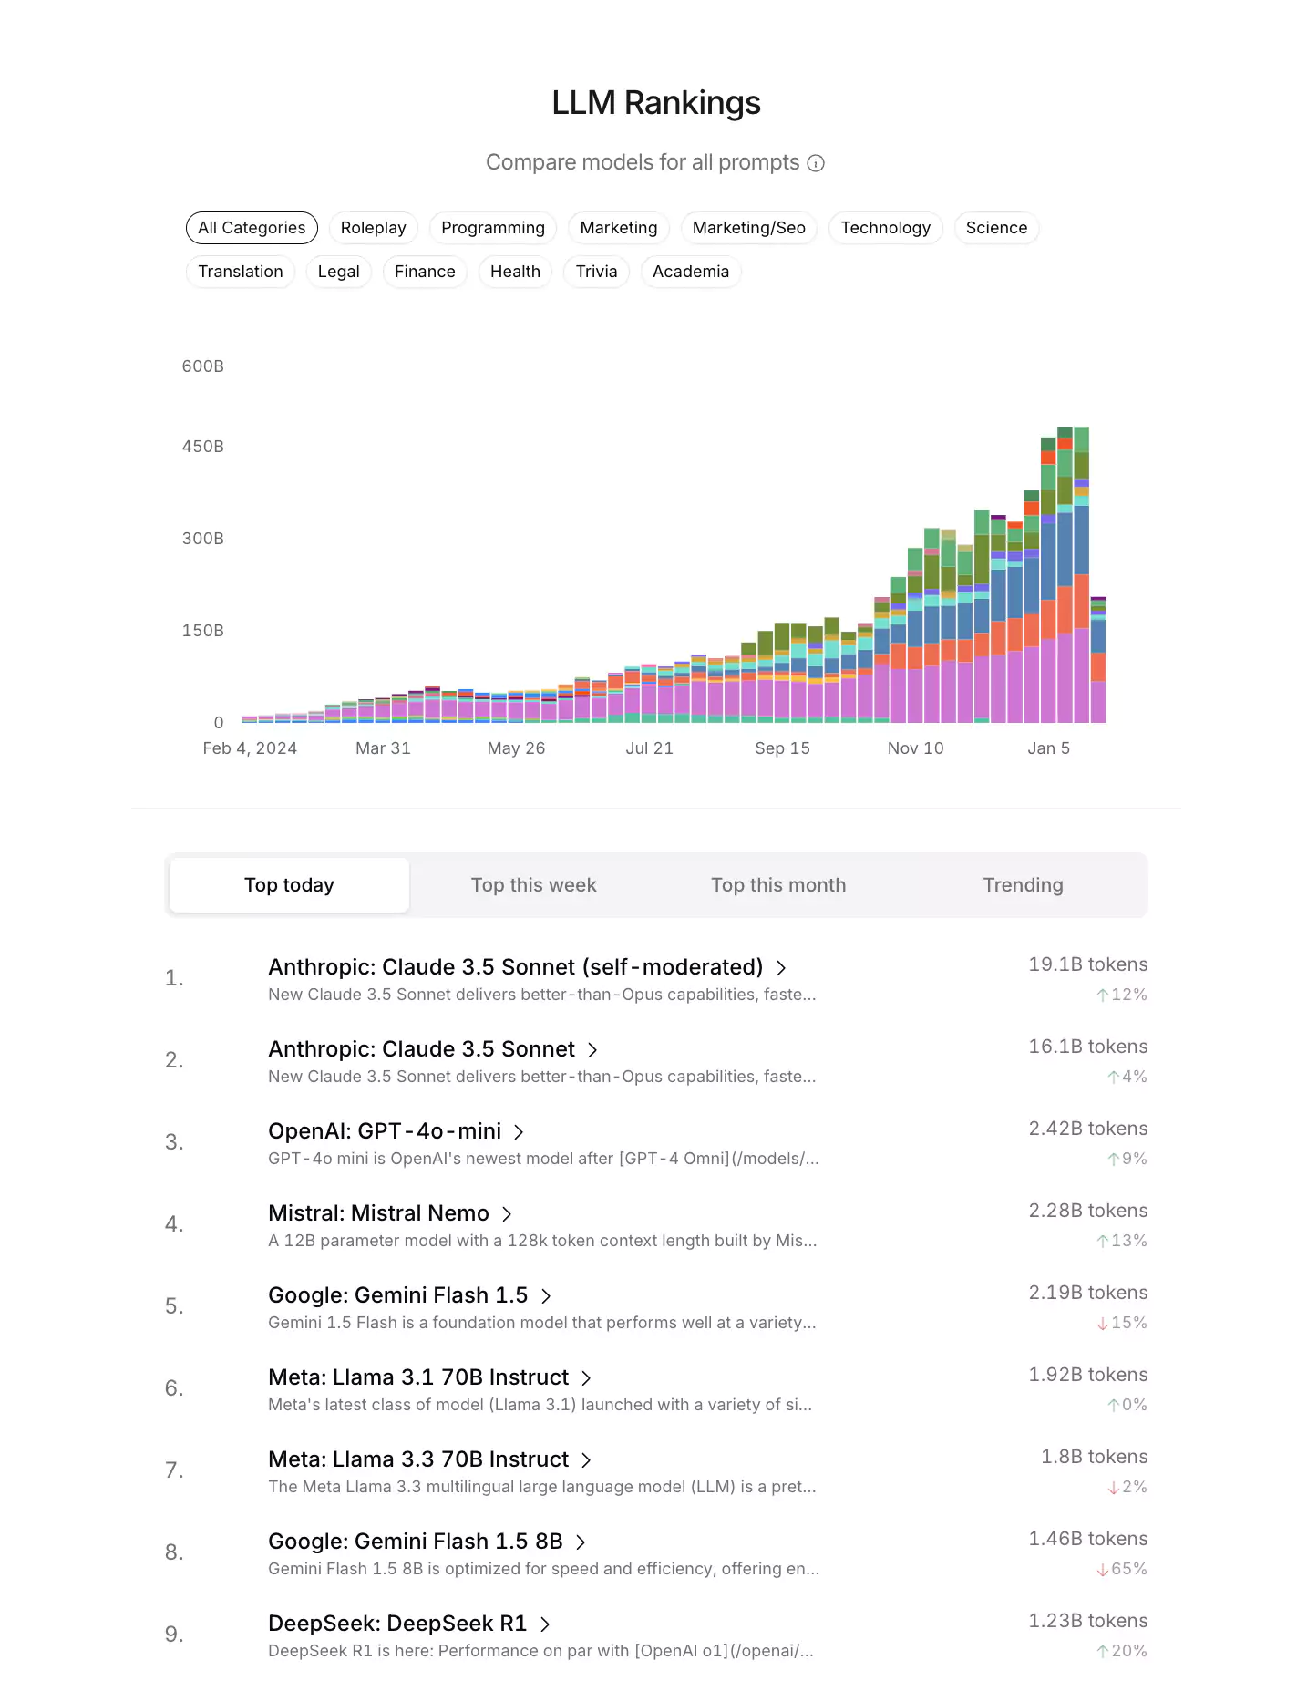Click the chevron beside OpenAI: GPT-4o-mini

[519, 1132]
